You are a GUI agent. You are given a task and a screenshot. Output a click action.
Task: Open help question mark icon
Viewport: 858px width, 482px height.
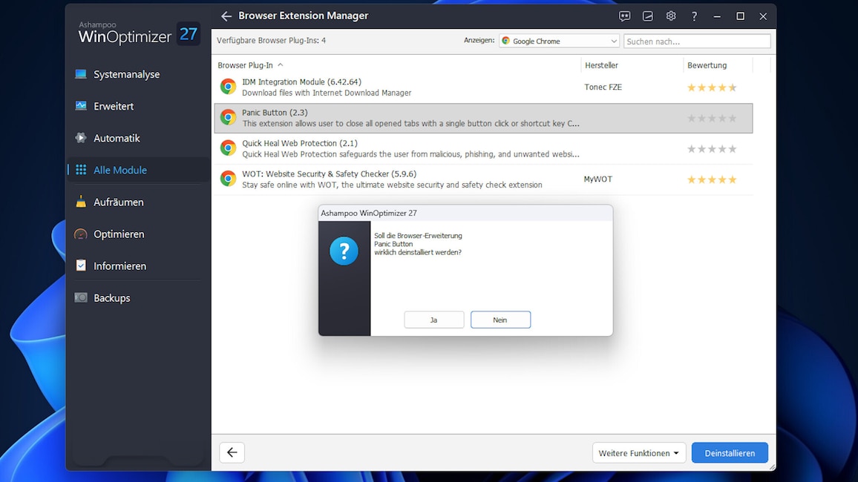[694, 16]
